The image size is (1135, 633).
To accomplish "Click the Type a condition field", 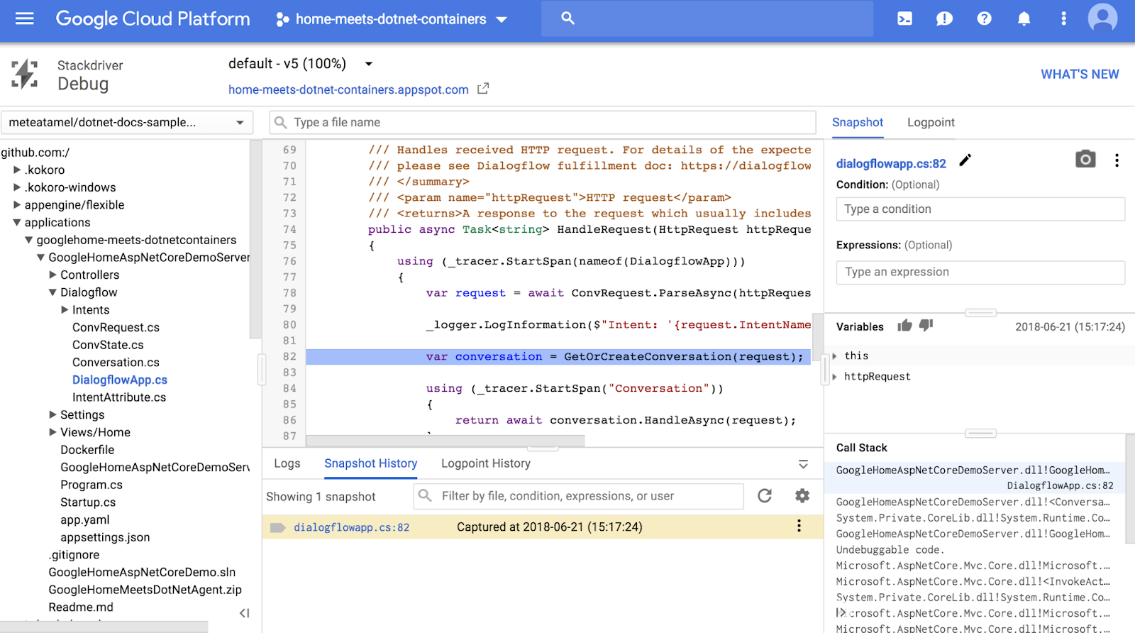I will (x=980, y=209).
